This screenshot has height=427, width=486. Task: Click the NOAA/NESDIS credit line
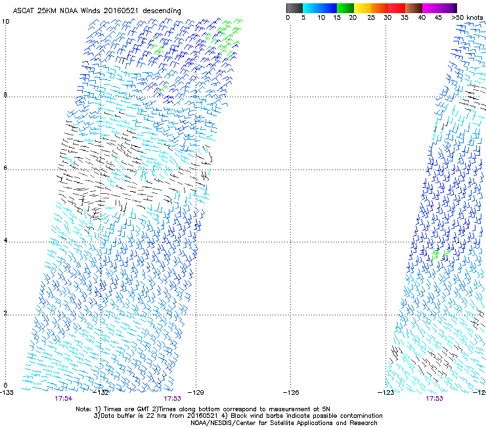(284, 423)
